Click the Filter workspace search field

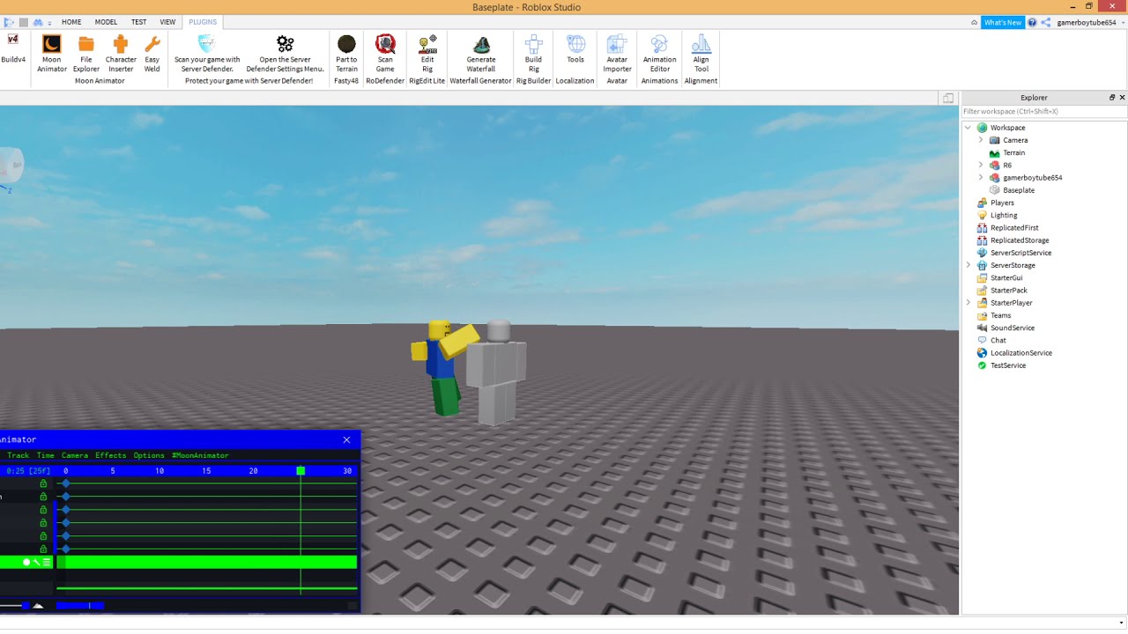[1043, 112]
